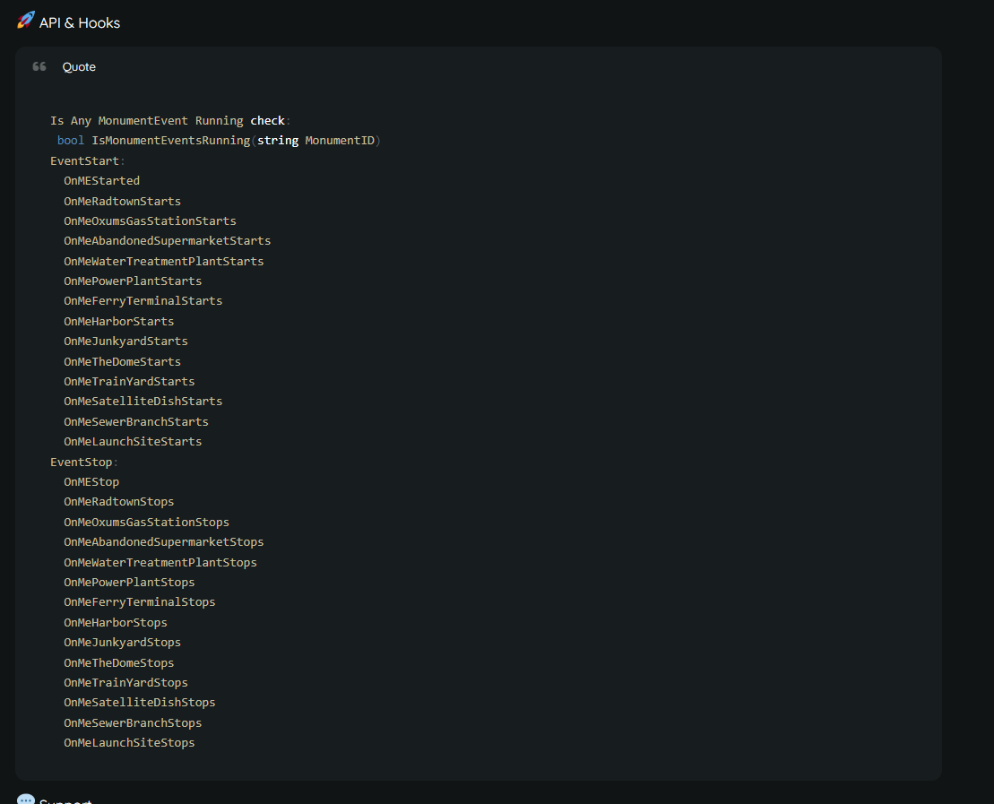Click the EventStop section label
The width and height of the screenshot is (994, 804).
[82, 463]
